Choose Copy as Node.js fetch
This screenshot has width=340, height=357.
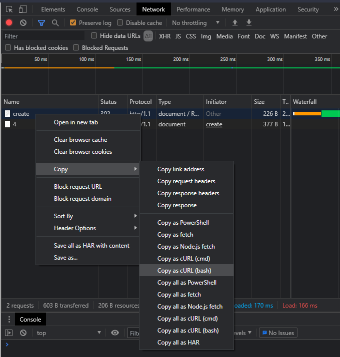(186, 246)
